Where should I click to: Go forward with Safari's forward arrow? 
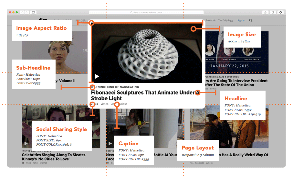(27, 12)
